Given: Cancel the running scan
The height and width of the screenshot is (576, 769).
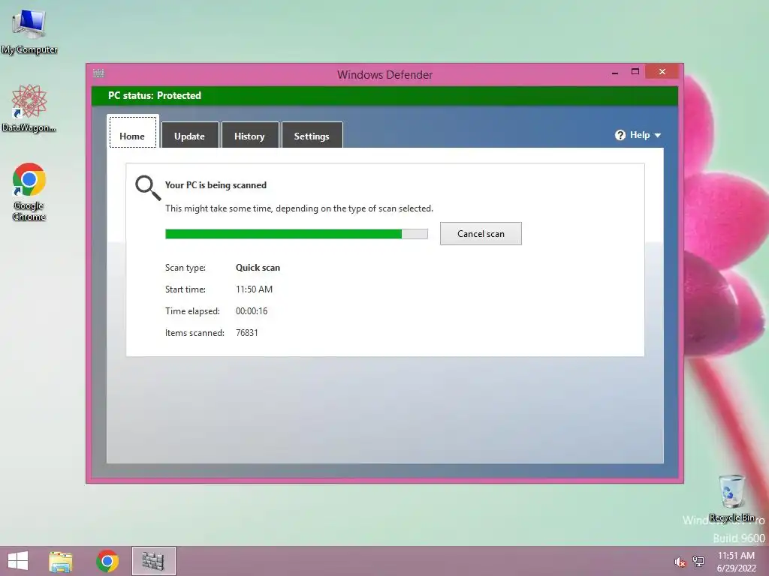Looking at the screenshot, I should tap(481, 234).
